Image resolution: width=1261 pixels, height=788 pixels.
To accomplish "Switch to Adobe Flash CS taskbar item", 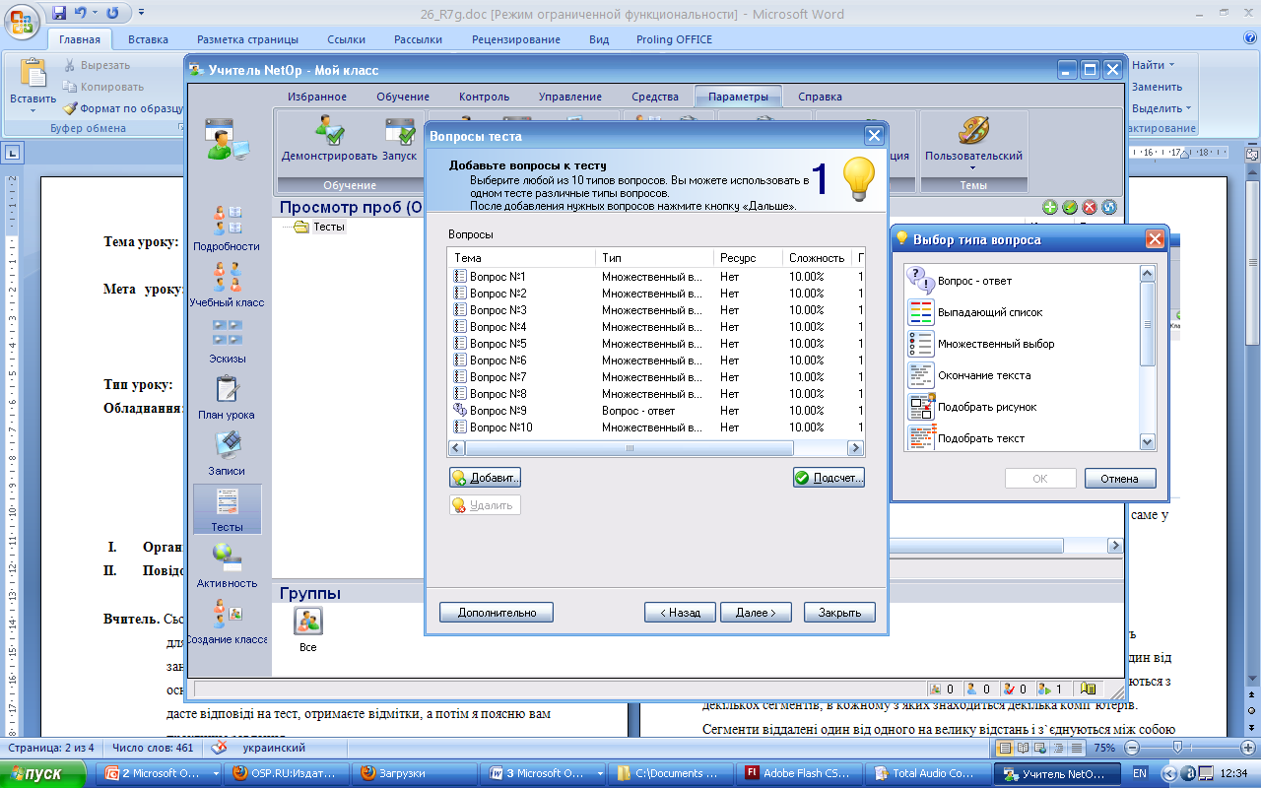I will [x=797, y=774].
